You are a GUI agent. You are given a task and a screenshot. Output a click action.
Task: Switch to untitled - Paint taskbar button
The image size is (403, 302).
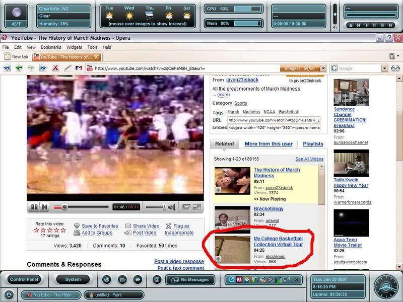click(114, 295)
